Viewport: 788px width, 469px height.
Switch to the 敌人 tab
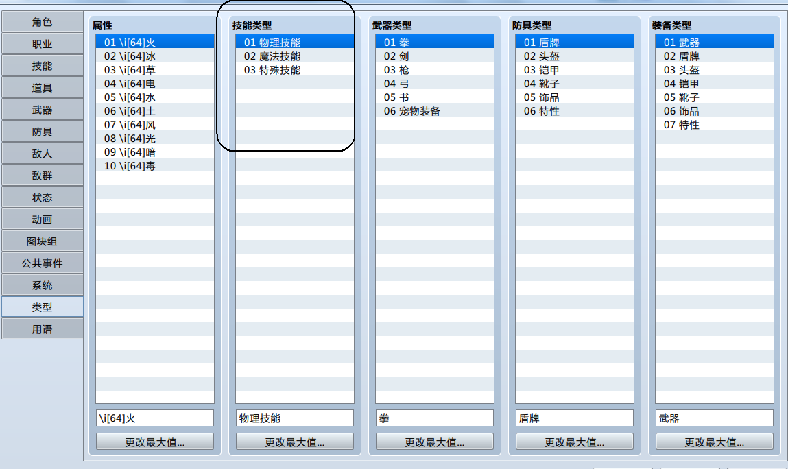click(43, 154)
